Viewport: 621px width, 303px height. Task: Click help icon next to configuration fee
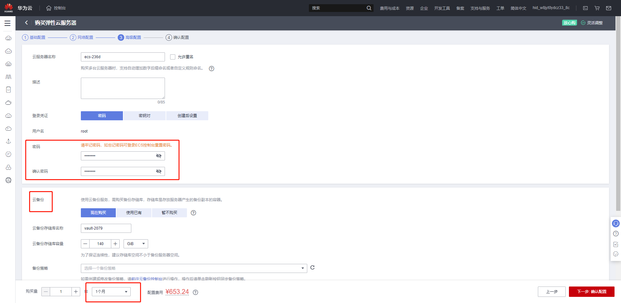tap(195, 292)
